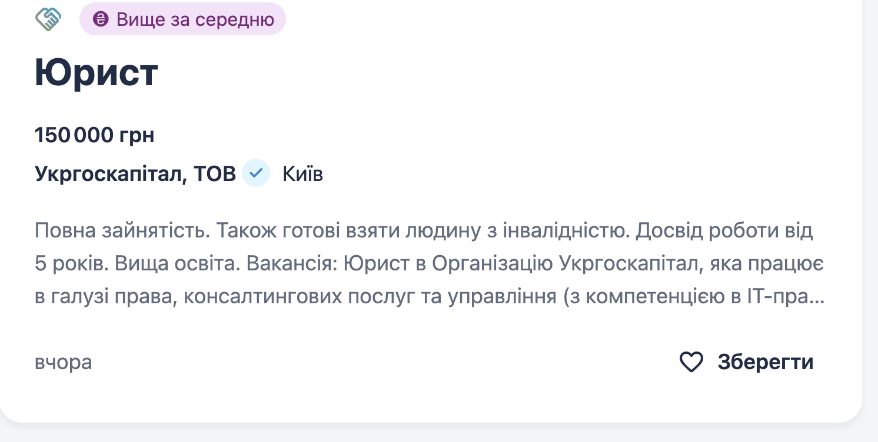Click the Повна зайнятість text in the description
The image size is (878, 442).
121,231
